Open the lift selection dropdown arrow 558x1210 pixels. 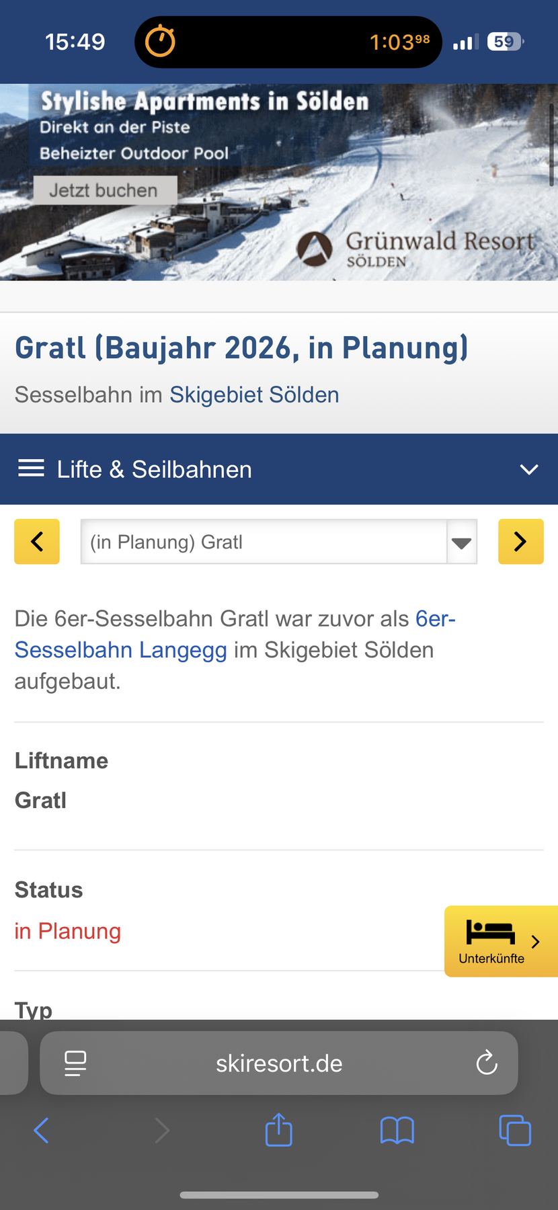[461, 542]
